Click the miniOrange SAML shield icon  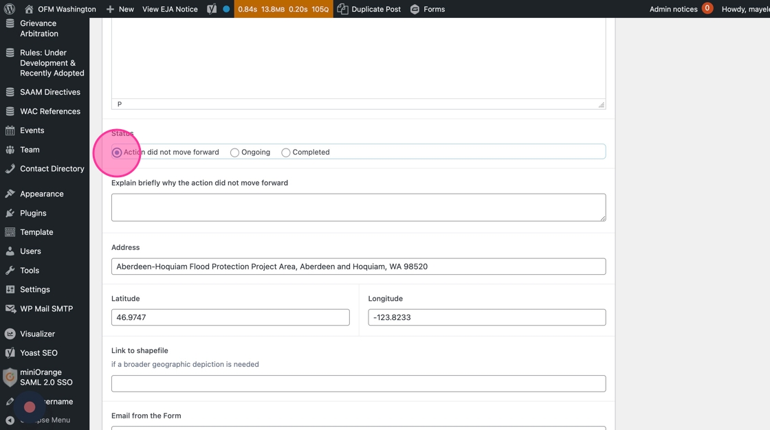click(10, 377)
